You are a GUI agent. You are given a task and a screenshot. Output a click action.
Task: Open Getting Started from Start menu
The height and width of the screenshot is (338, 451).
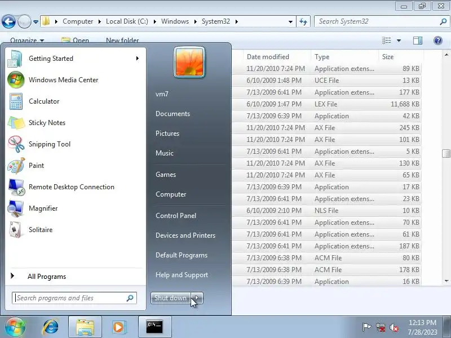(x=76, y=59)
